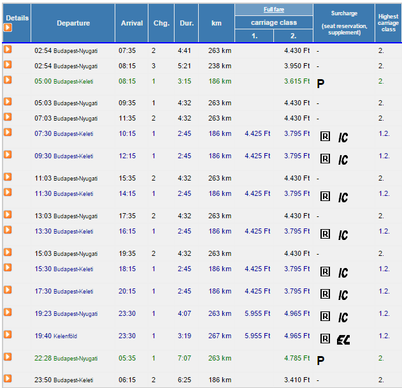402x388 pixels.
Task: Click details arrow for 15:03 Budapest-Nyugati
Action: pos(8,253)
